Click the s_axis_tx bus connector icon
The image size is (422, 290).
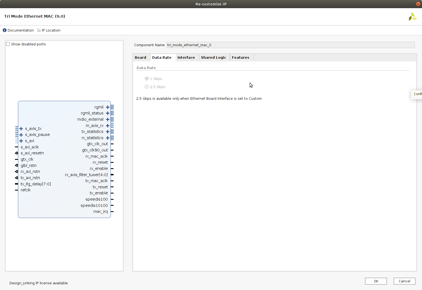click(x=17, y=129)
